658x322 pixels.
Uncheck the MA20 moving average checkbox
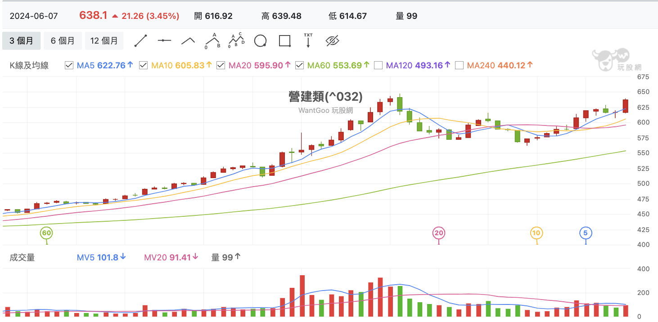[x=221, y=65]
